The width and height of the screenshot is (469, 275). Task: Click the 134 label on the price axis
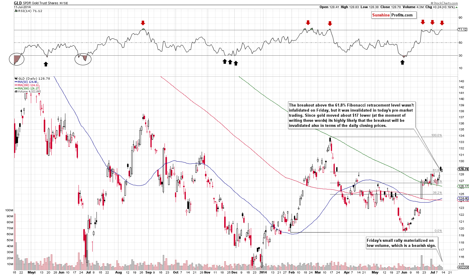tap(462, 136)
